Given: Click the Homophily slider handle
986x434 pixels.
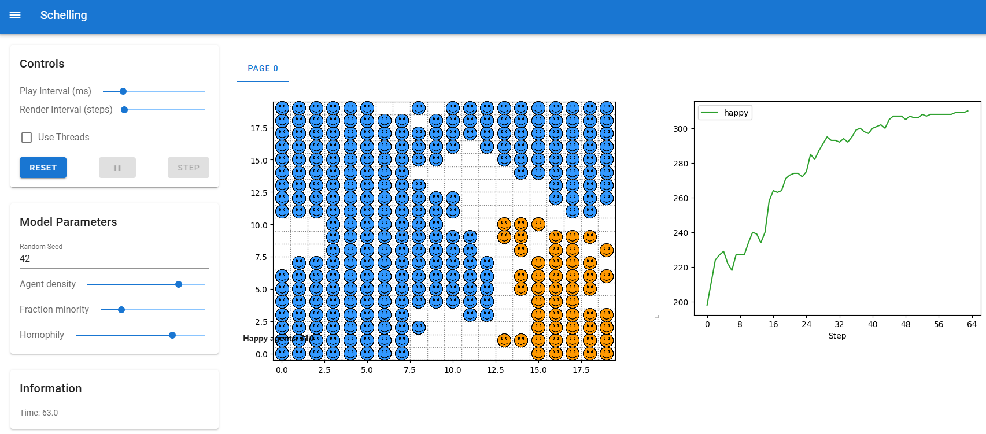Looking at the screenshot, I should (x=172, y=335).
